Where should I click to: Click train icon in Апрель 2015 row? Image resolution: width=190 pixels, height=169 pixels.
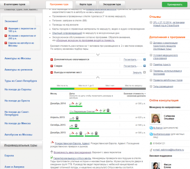77,118
